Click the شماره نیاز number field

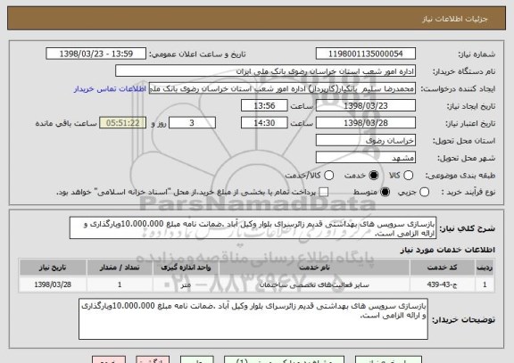[x=366, y=54]
